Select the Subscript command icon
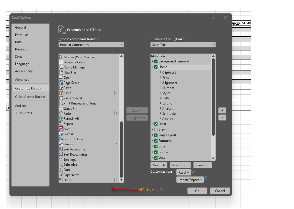The image size is (294, 209). pos(61,165)
